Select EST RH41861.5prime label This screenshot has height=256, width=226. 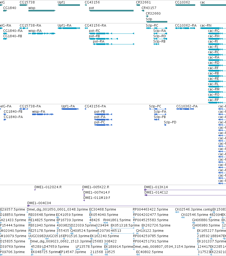coord(117,220)
